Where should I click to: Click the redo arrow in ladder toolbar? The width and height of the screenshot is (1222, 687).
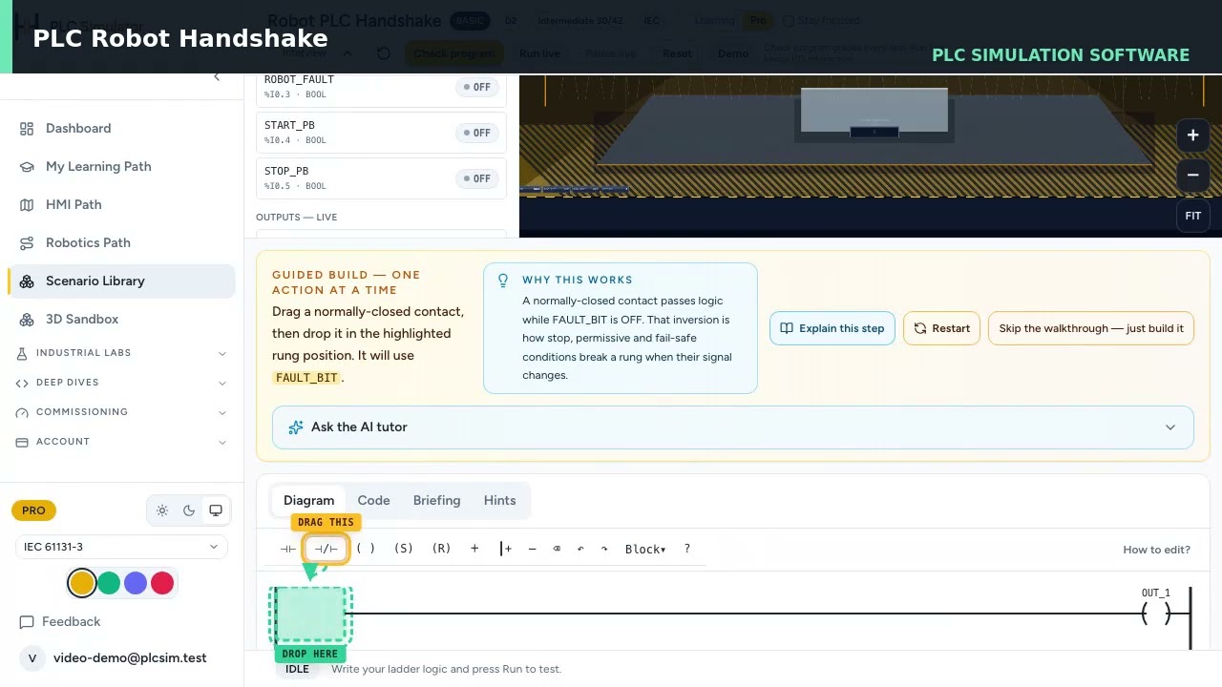pyautogui.click(x=604, y=550)
